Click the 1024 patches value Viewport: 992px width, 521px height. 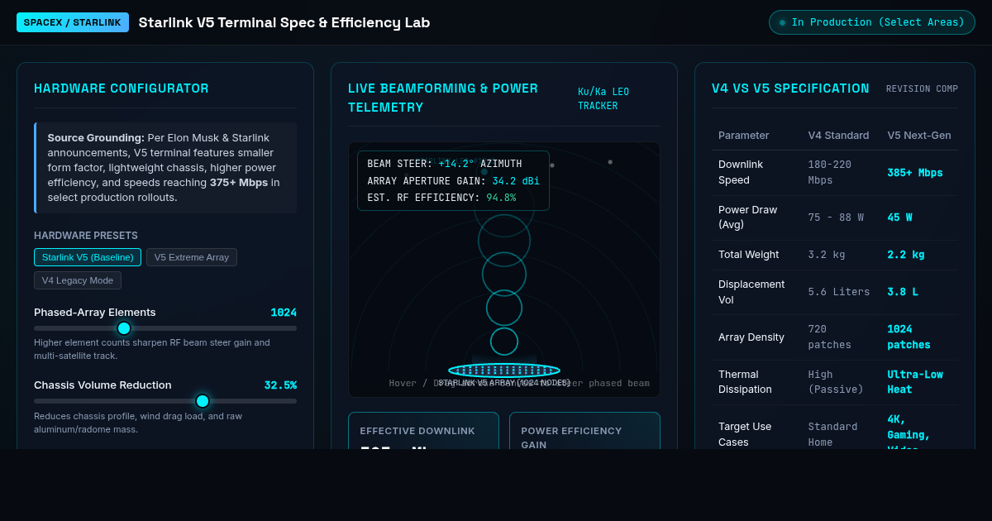click(x=909, y=337)
